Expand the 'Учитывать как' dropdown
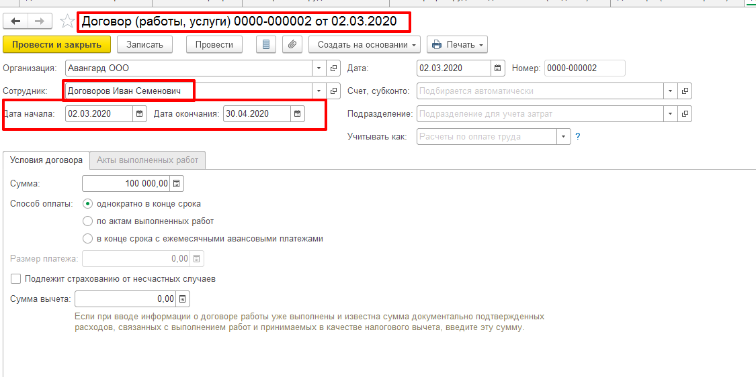 563,137
